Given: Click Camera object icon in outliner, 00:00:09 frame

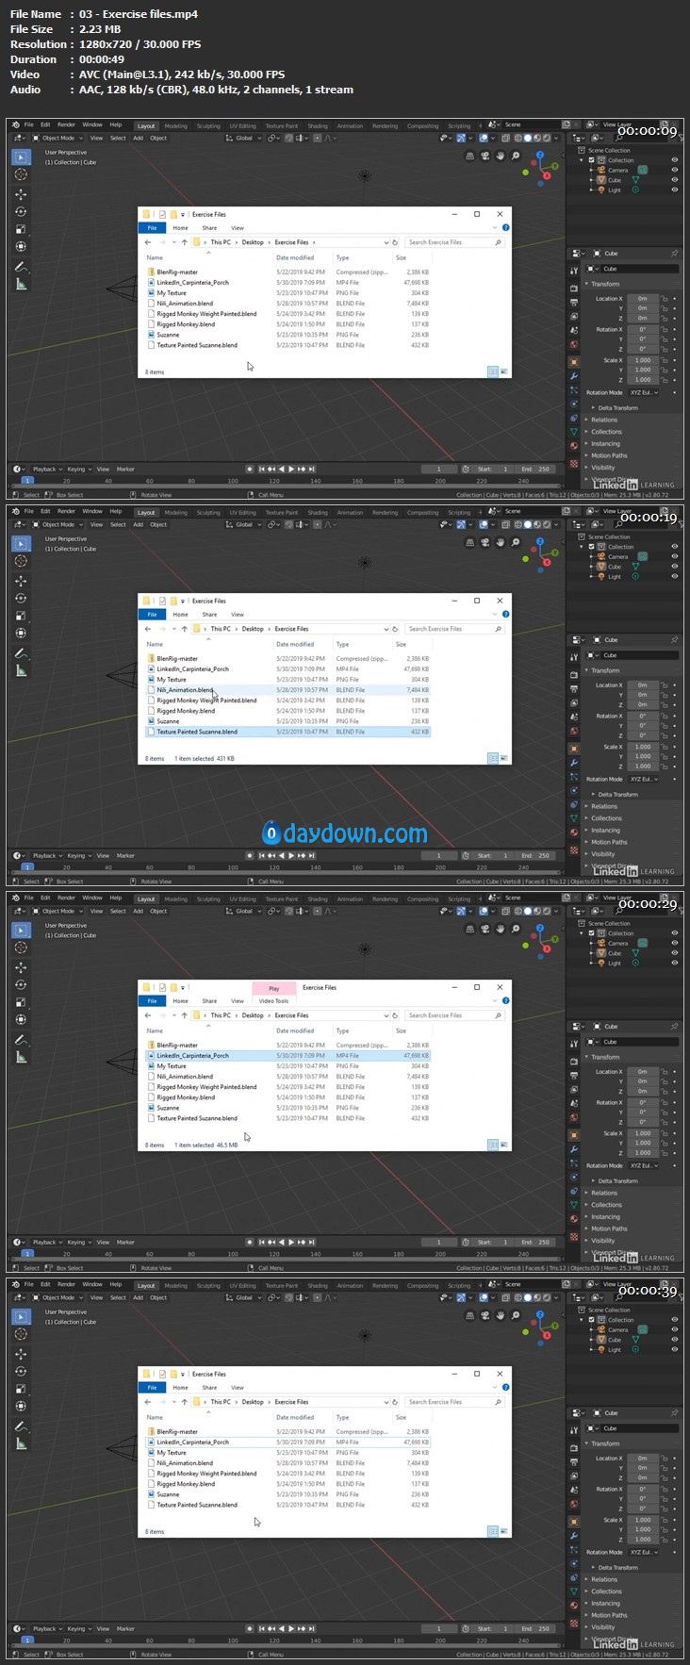Looking at the screenshot, I should pos(601,170).
